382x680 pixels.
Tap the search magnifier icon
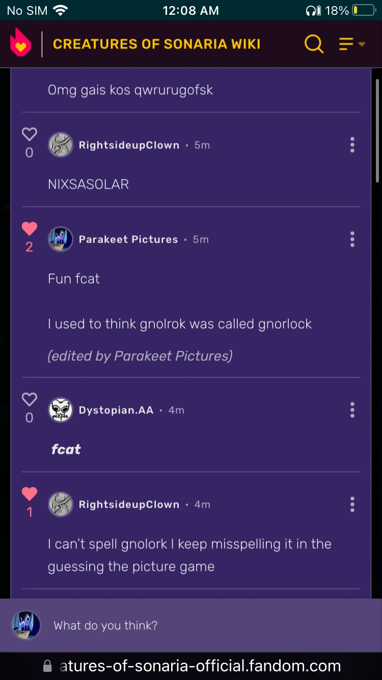coord(314,44)
